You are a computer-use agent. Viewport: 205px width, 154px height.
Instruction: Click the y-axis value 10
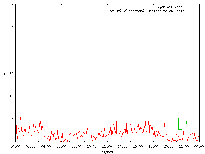(x=12, y=96)
